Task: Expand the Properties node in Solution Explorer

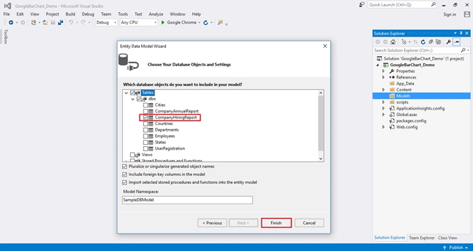Action: point(384,71)
